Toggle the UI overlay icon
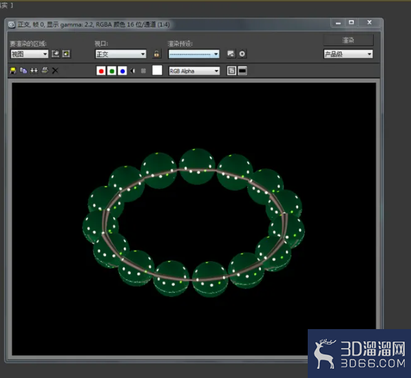This screenshot has height=378, width=411. [231, 71]
